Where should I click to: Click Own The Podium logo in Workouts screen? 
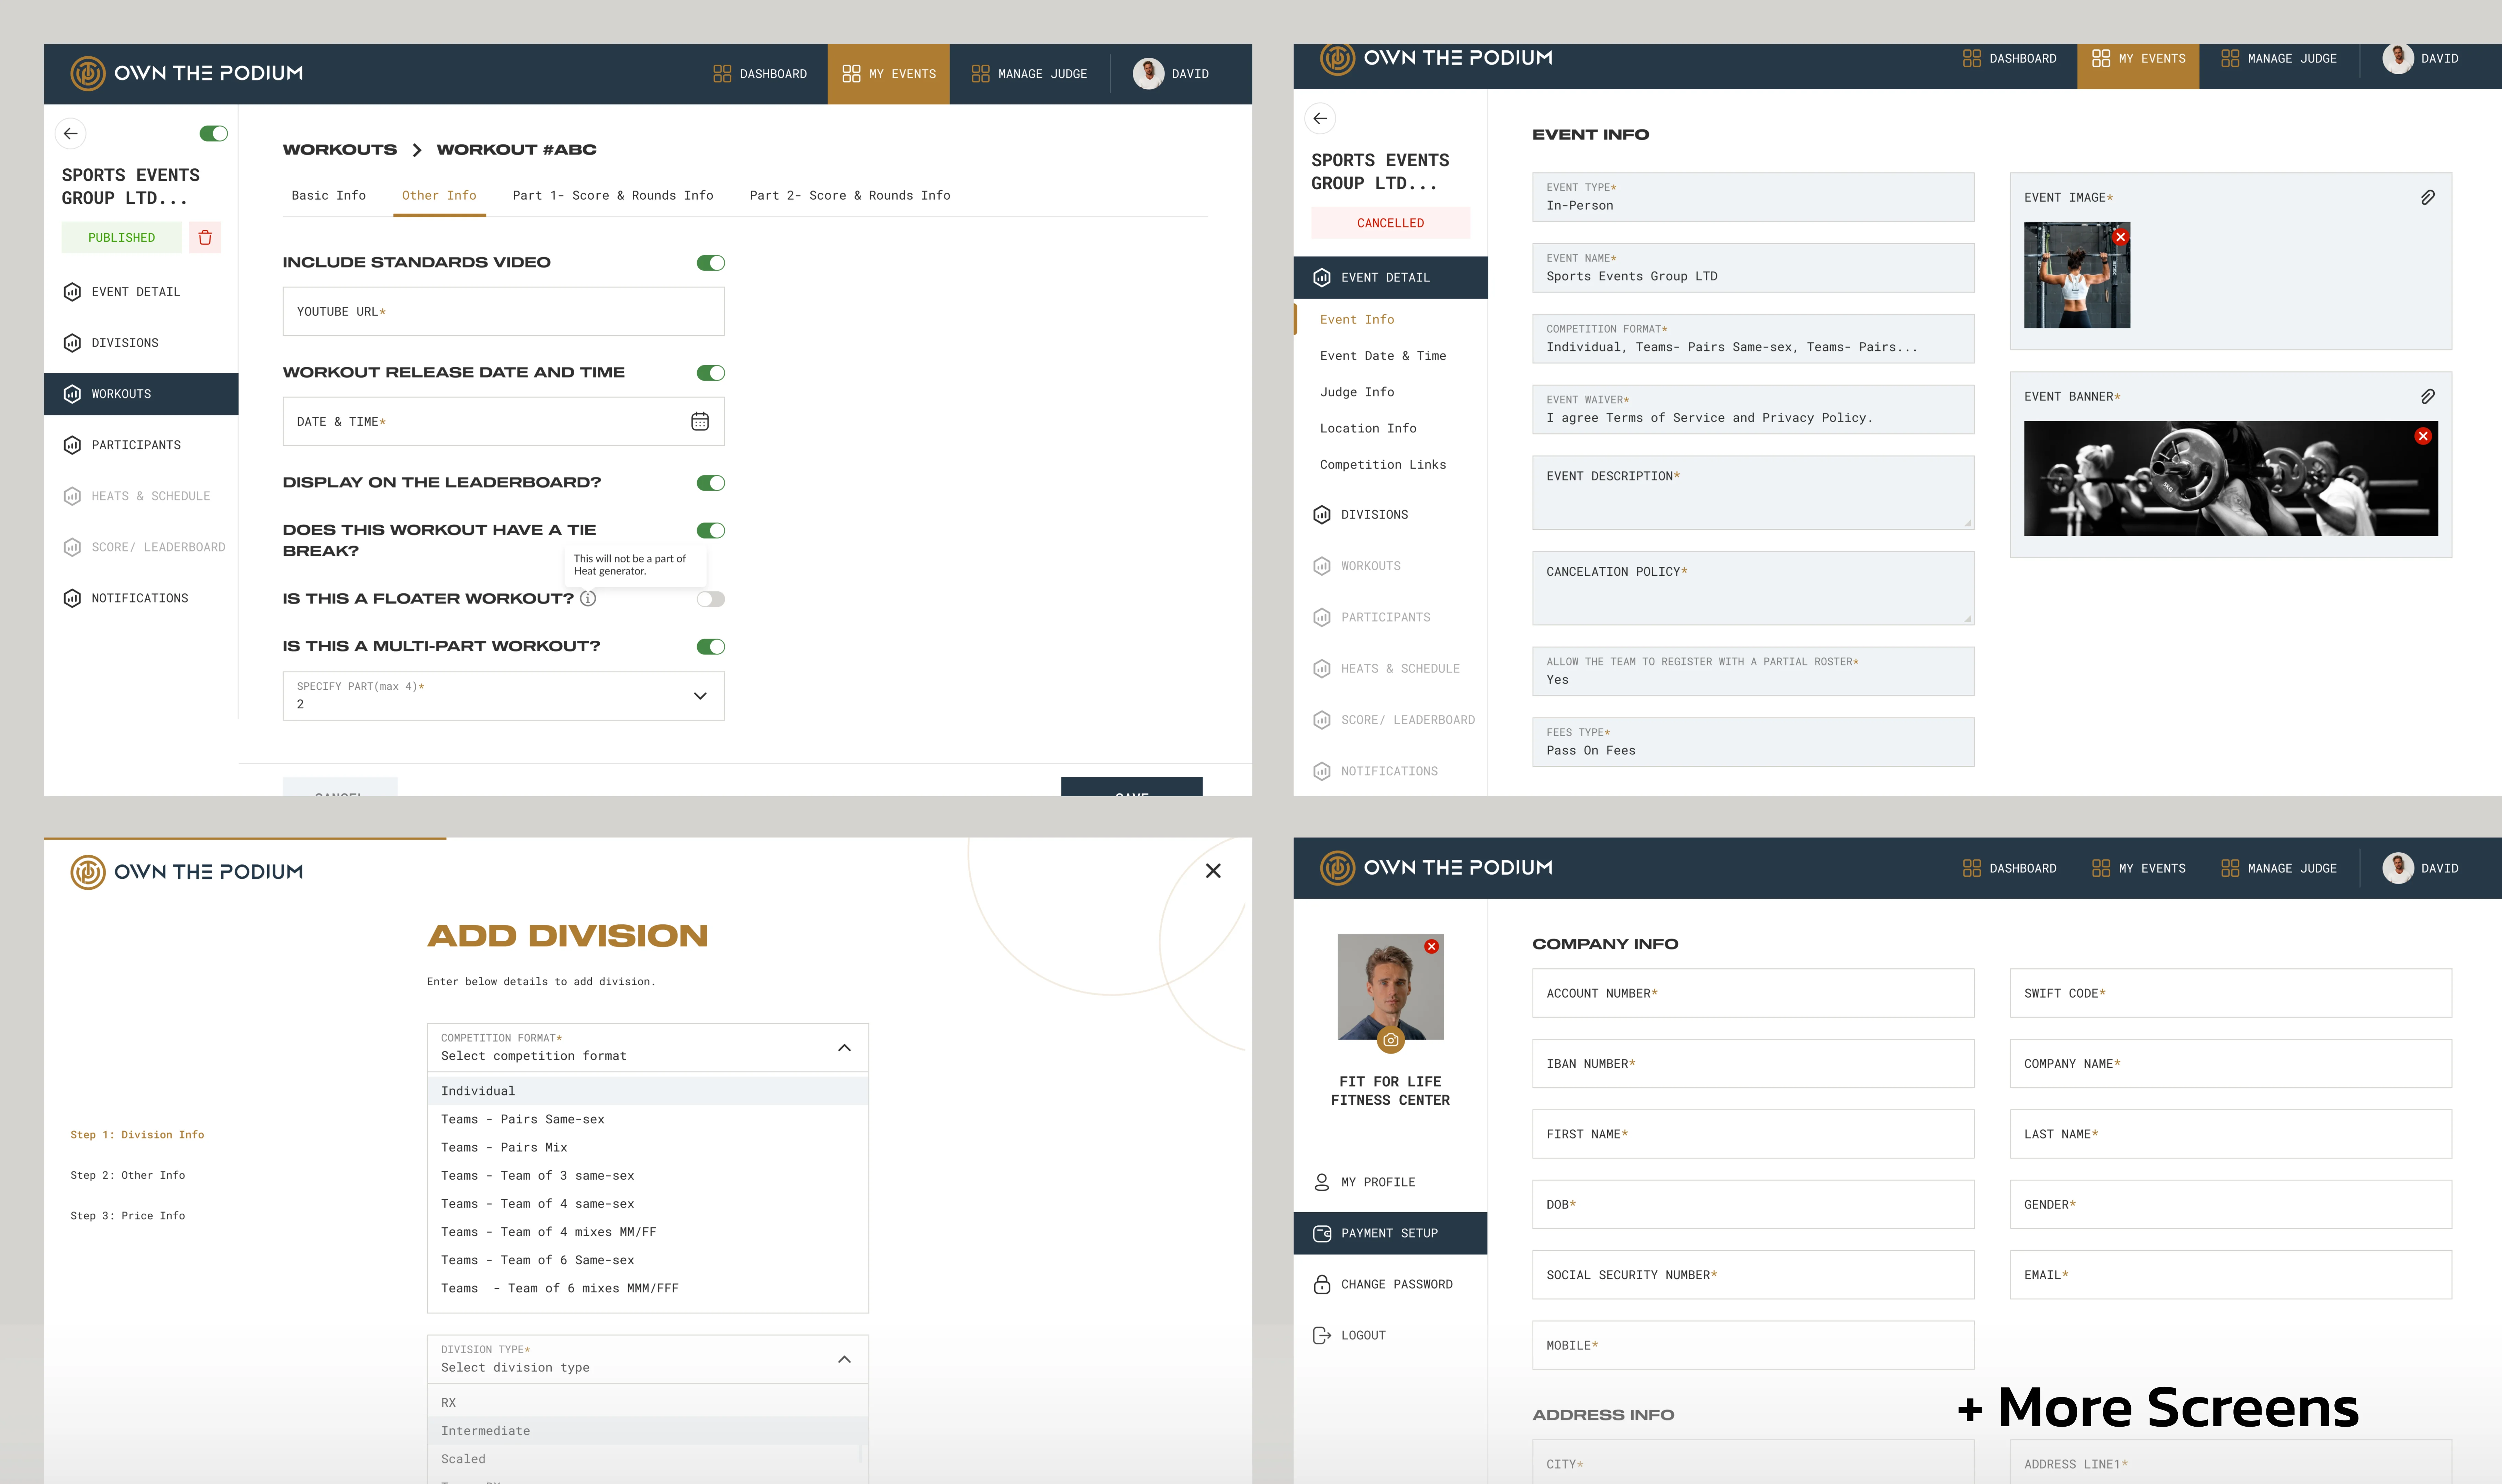tap(187, 74)
